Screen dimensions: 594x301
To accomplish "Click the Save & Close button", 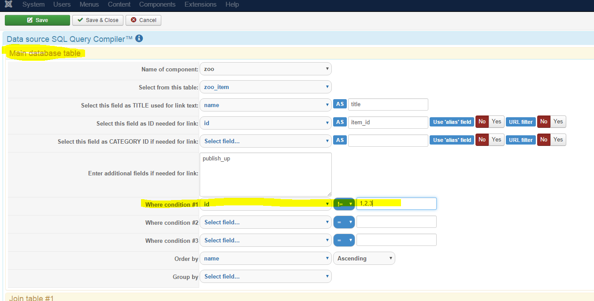I will (98, 20).
